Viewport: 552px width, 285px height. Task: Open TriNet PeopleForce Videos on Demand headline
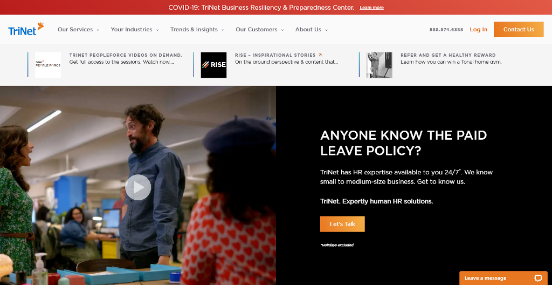coord(126,55)
